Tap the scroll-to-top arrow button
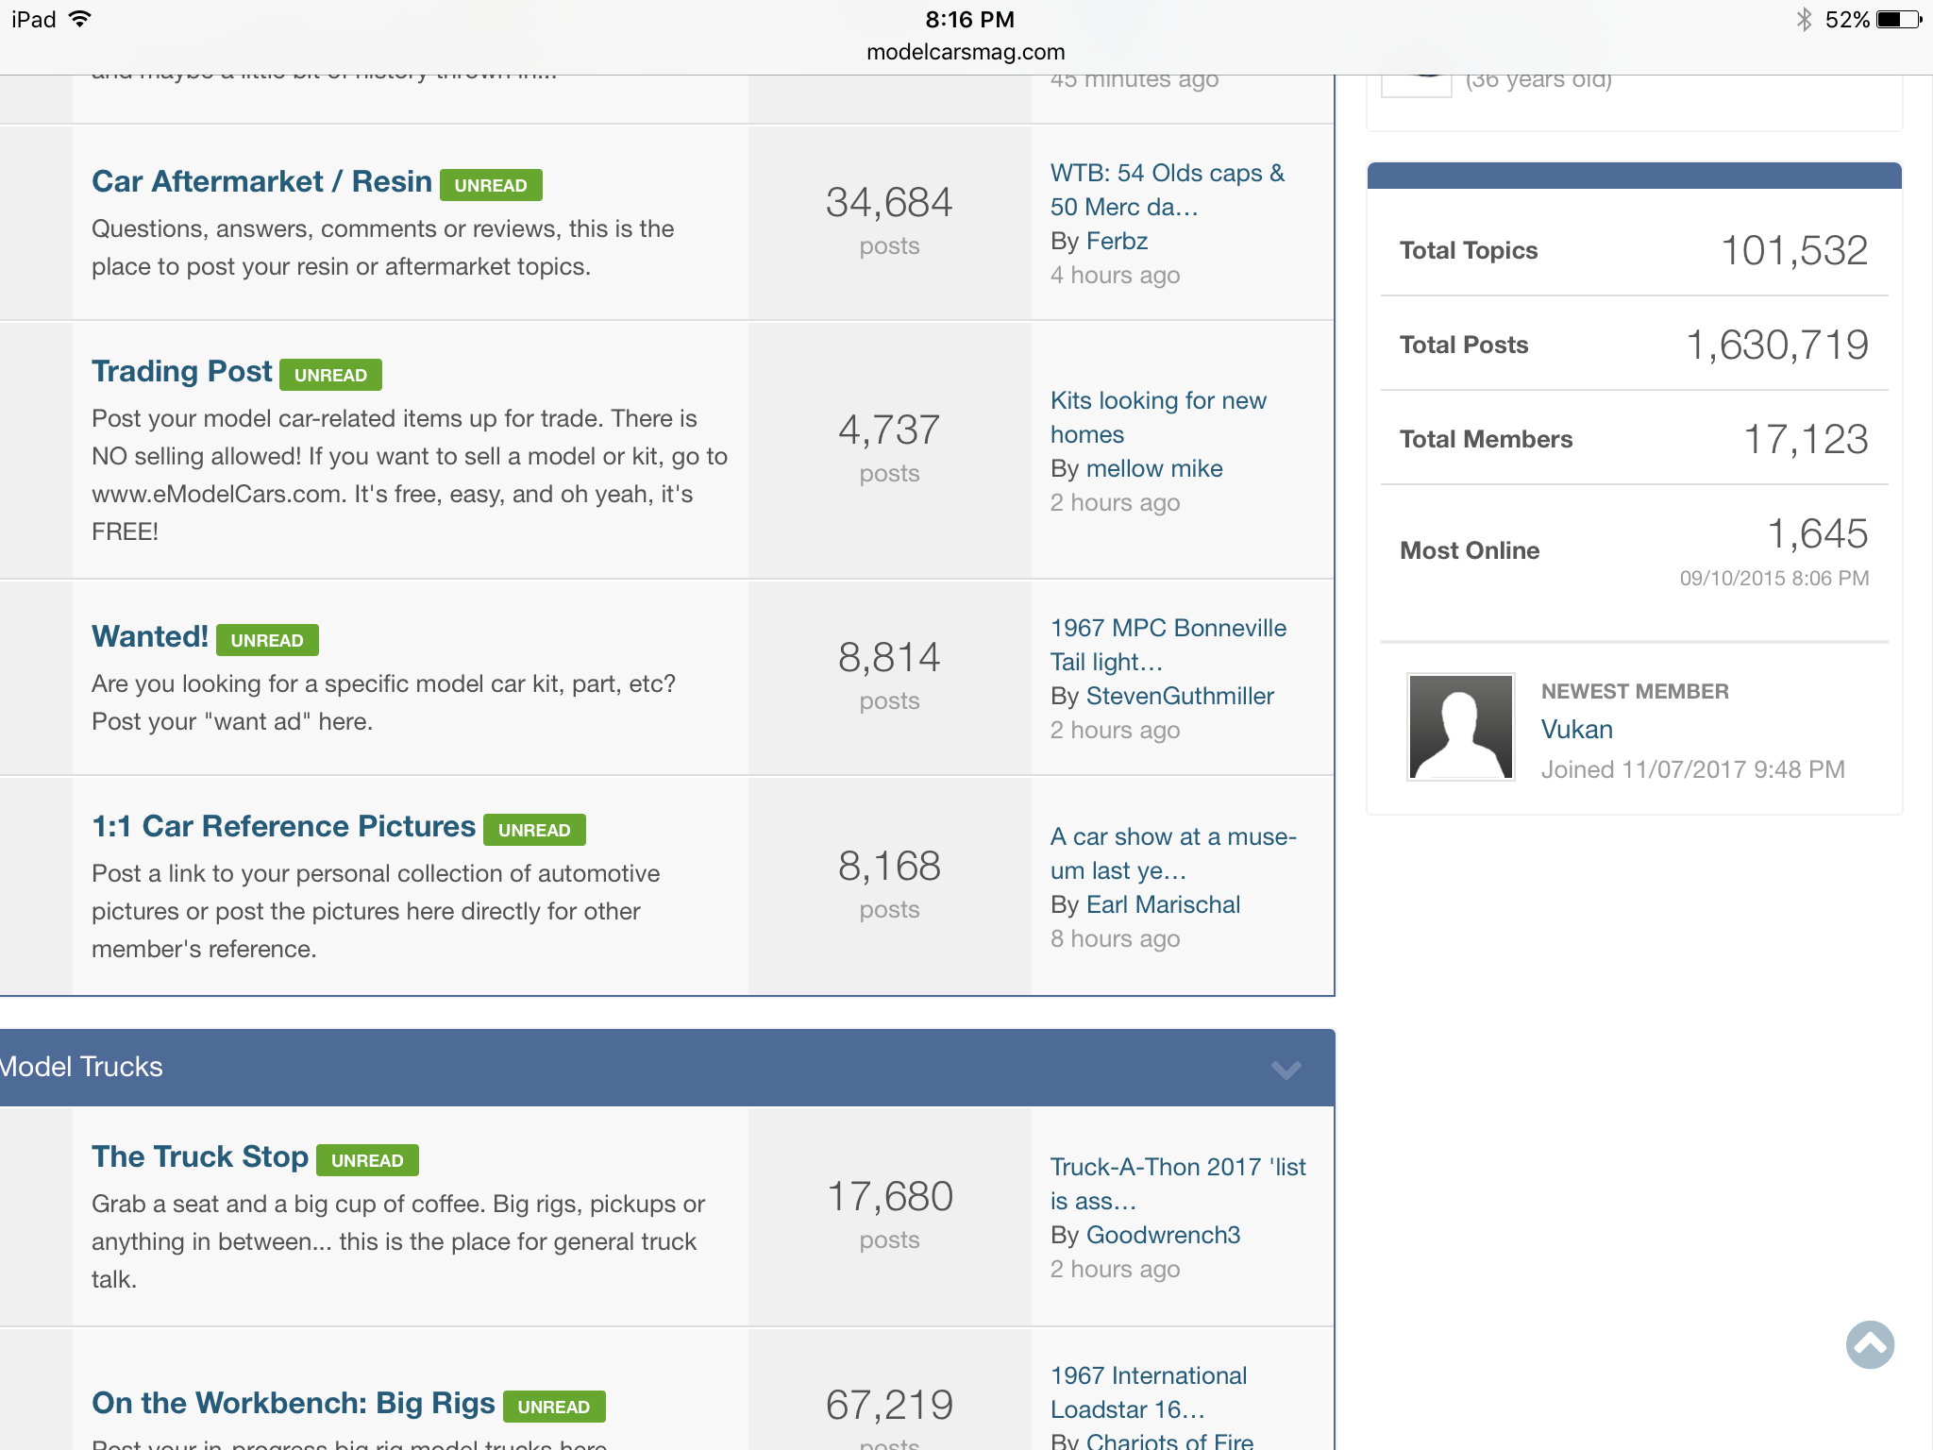 coord(1869,1344)
